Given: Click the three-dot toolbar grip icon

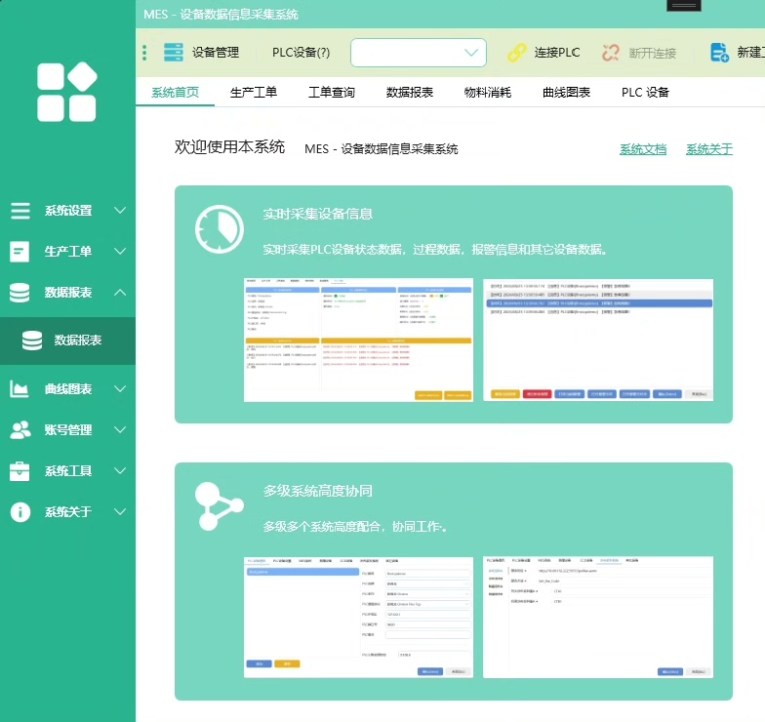Looking at the screenshot, I should coord(144,53).
